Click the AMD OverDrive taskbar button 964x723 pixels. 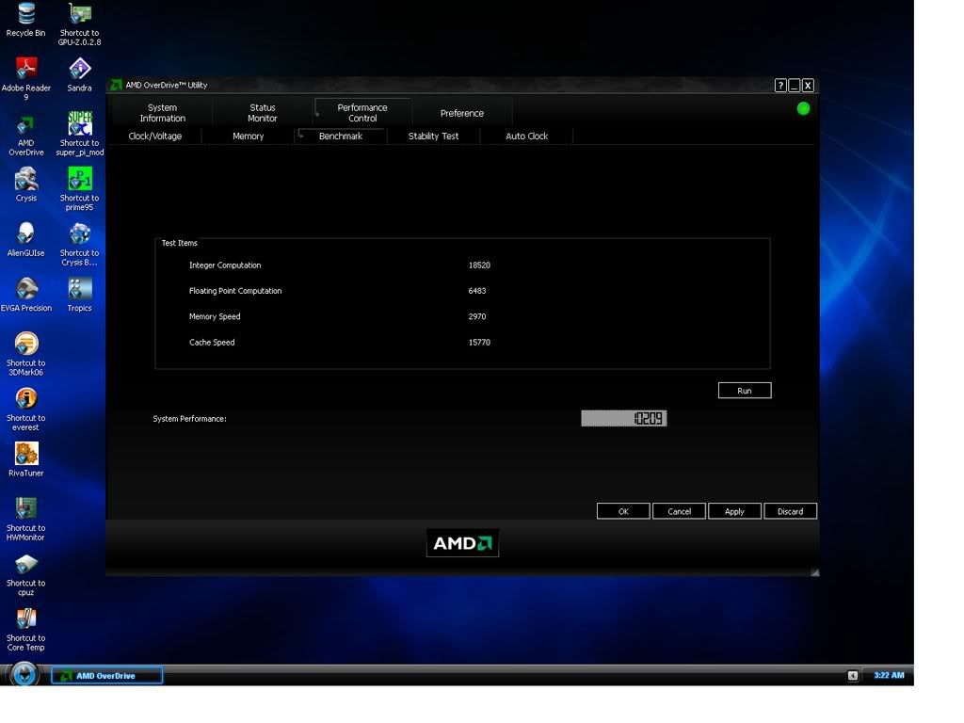coord(107,676)
